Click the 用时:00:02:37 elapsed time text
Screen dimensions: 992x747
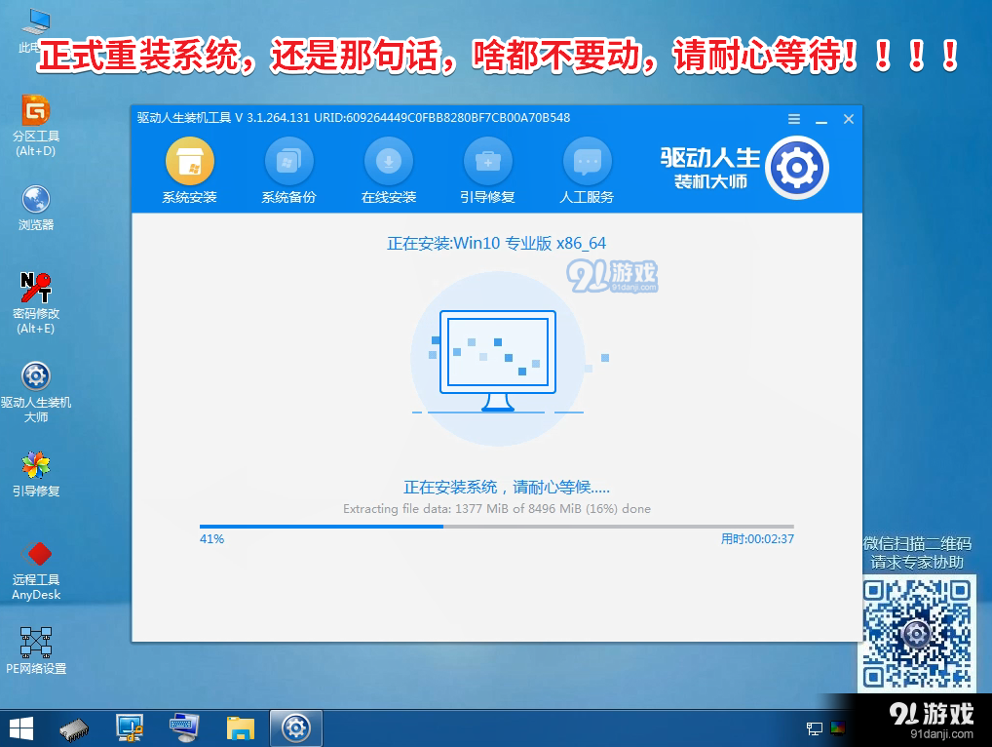pyautogui.click(x=757, y=538)
